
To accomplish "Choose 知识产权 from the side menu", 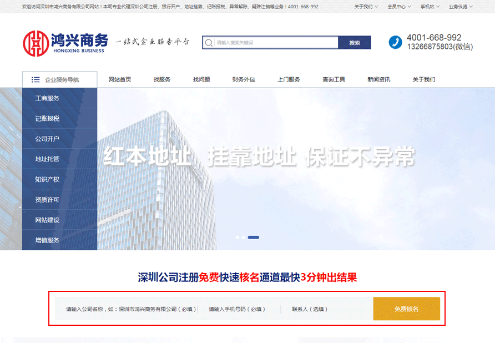I will [47, 179].
